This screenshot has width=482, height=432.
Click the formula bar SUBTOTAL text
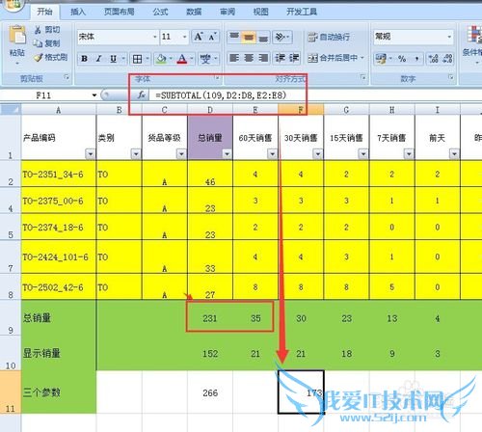coord(221,95)
